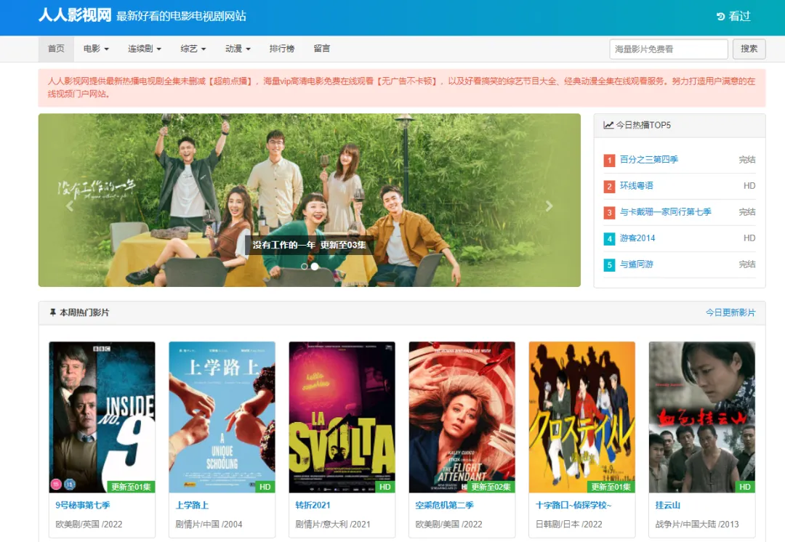The width and height of the screenshot is (785, 542).
Task: Open 百分之三第四季 in the TOP5 list
Action: [x=649, y=160]
